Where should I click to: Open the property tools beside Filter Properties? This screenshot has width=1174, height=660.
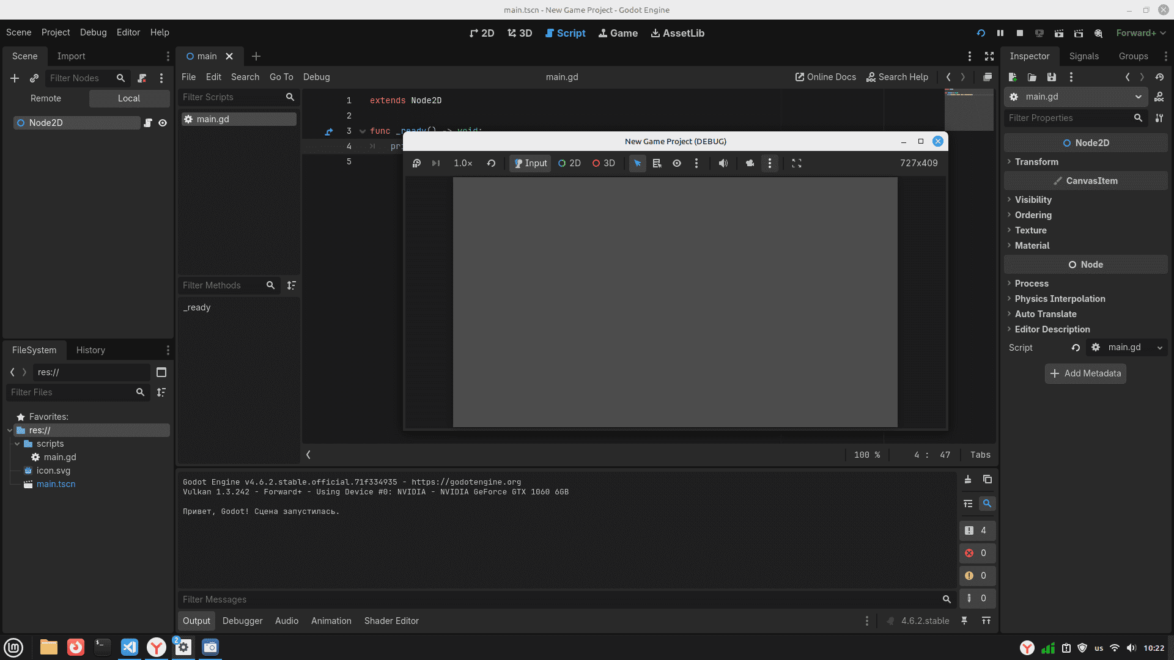point(1159,118)
